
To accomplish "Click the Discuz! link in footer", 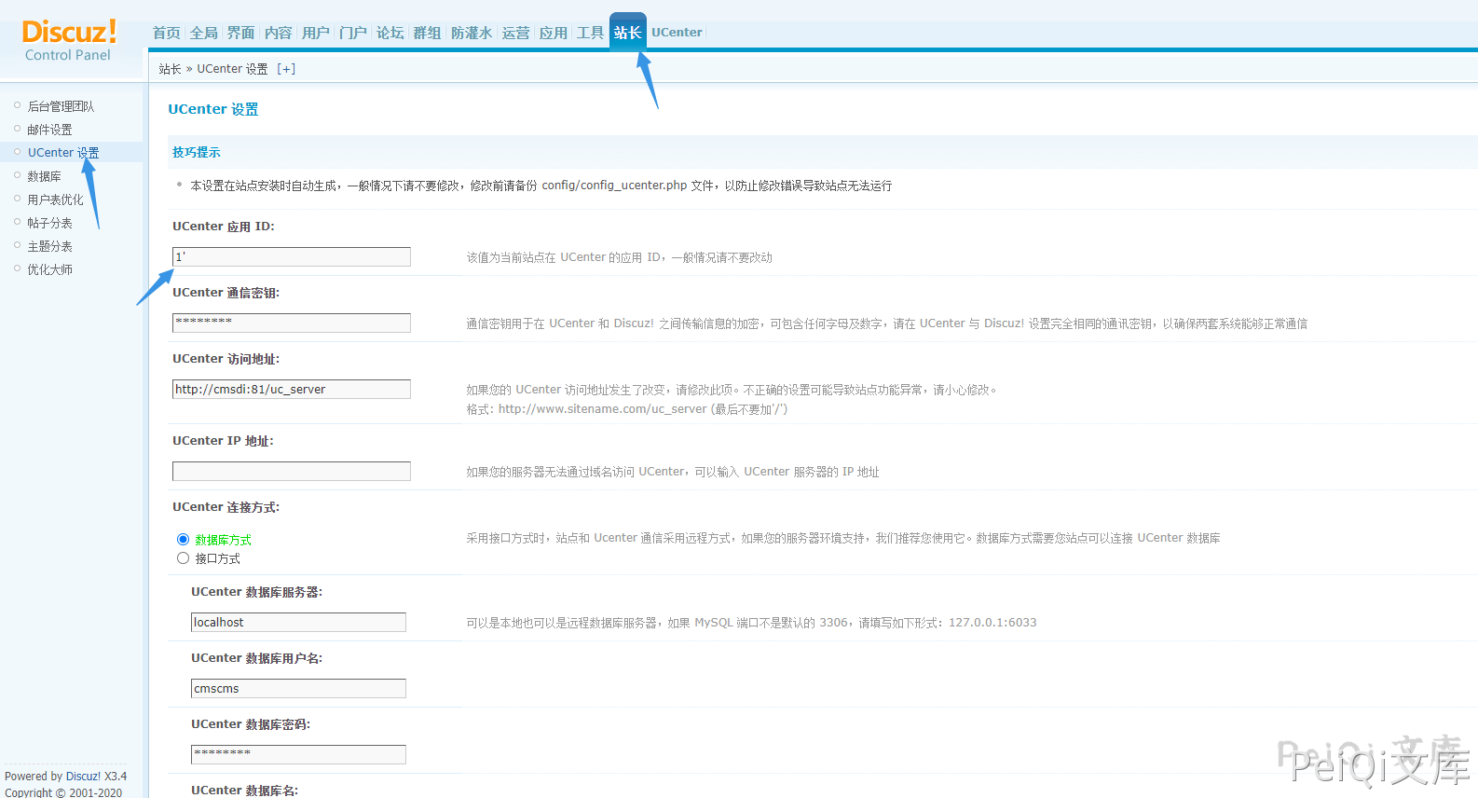I will click(83, 777).
